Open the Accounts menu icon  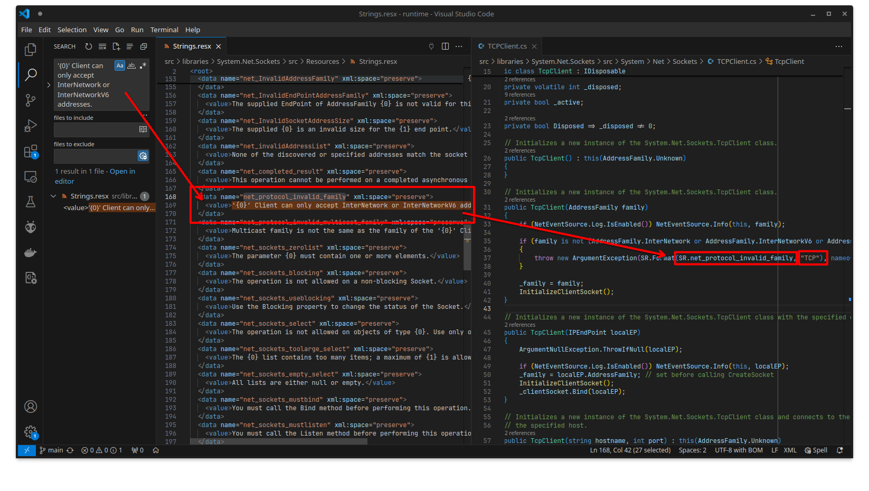click(x=31, y=407)
